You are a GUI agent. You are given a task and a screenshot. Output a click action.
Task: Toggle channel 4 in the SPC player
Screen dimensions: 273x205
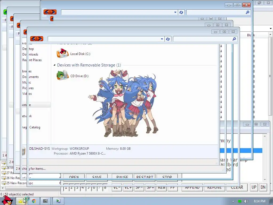coord(83,187)
